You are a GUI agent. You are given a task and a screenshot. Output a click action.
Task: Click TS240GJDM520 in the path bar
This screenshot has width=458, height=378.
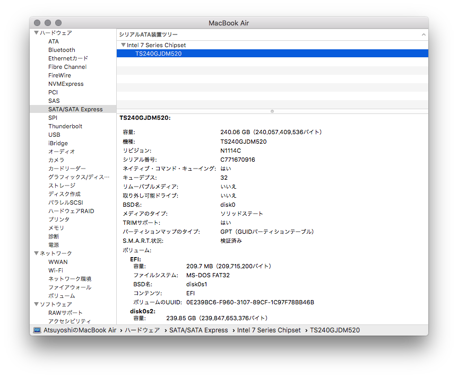coord(335,330)
